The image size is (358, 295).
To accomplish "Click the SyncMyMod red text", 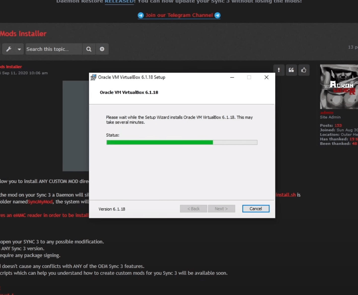I will [40, 202].
